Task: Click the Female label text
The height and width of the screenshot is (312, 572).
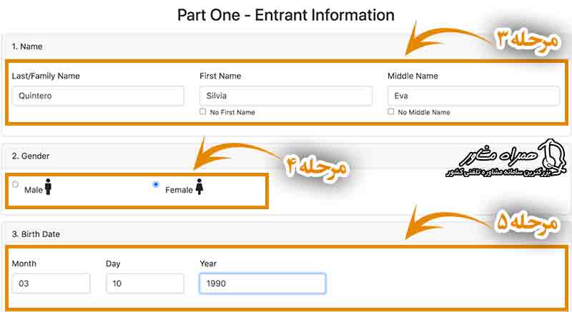Action: pos(179,190)
